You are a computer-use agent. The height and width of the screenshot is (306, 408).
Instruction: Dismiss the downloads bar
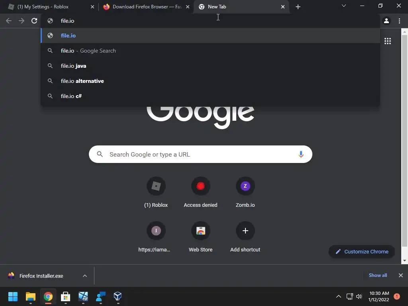click(x=401, y=275)
